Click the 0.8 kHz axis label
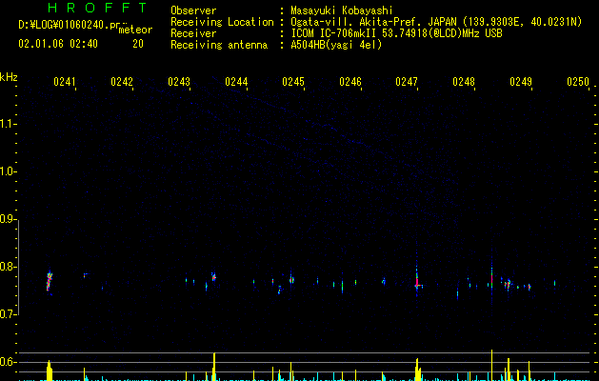This screenshot has width=599, height=381. pos(8,267)
